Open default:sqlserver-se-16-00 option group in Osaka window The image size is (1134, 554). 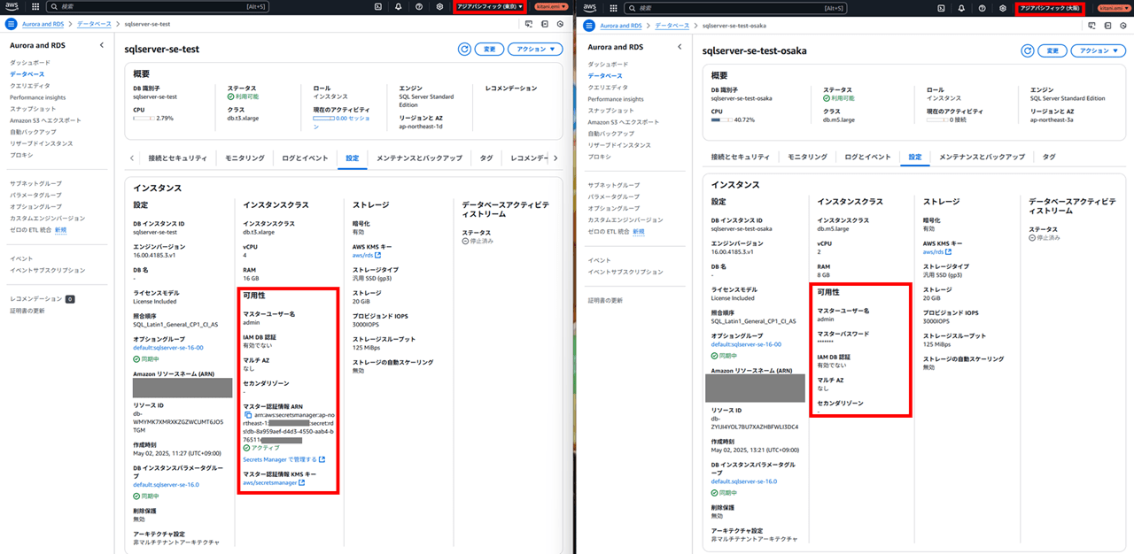(x=746, y=344)
